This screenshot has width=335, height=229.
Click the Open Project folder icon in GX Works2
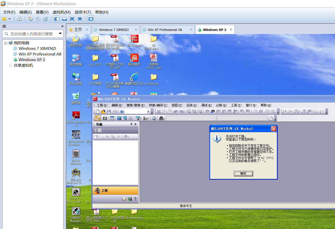coord(103,111)
